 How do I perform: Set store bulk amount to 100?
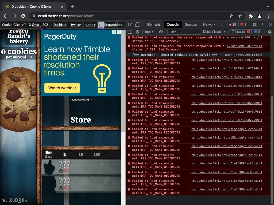tap(97, 155)
